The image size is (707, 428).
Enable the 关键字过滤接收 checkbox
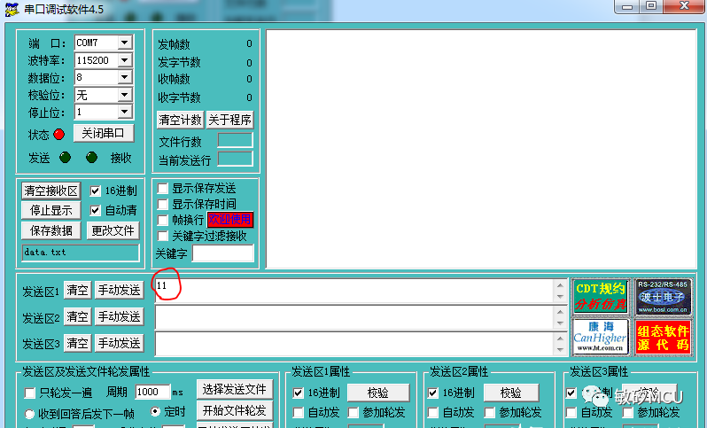[163, 236]
